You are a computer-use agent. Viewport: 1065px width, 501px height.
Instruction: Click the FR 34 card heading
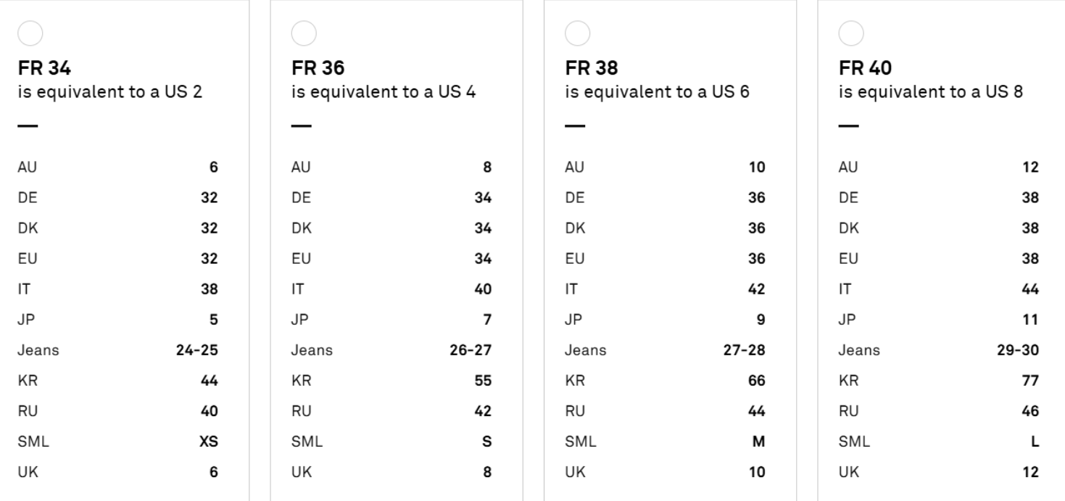tap(44, 68)
